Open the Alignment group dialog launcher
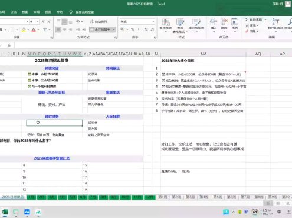 point(116,37)
